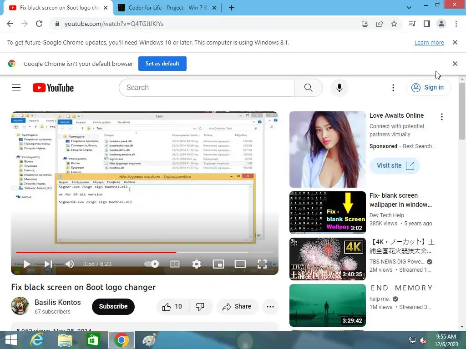Open the Chrome profile avatar icon
This screenshot has height=349, width=466.
click(x=441, y=24)
